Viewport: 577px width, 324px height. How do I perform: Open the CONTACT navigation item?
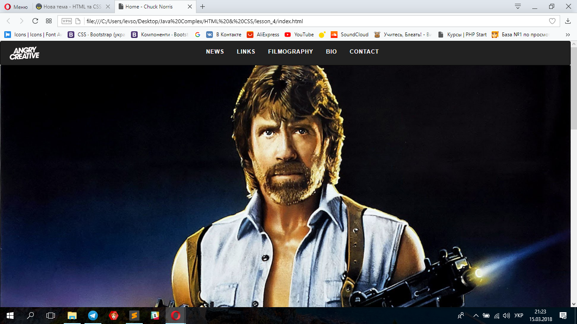coord(364,51)
